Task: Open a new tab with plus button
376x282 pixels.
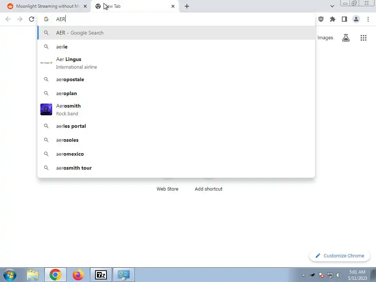Action: point(187,6)
